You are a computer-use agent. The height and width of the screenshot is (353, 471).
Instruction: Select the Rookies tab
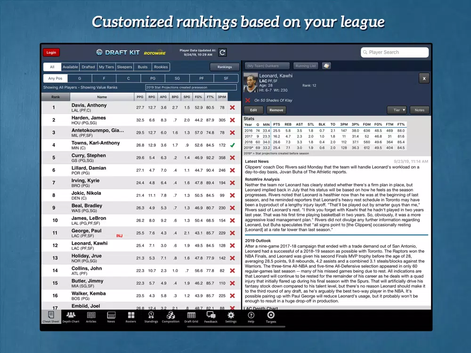(x=161, y=67)
